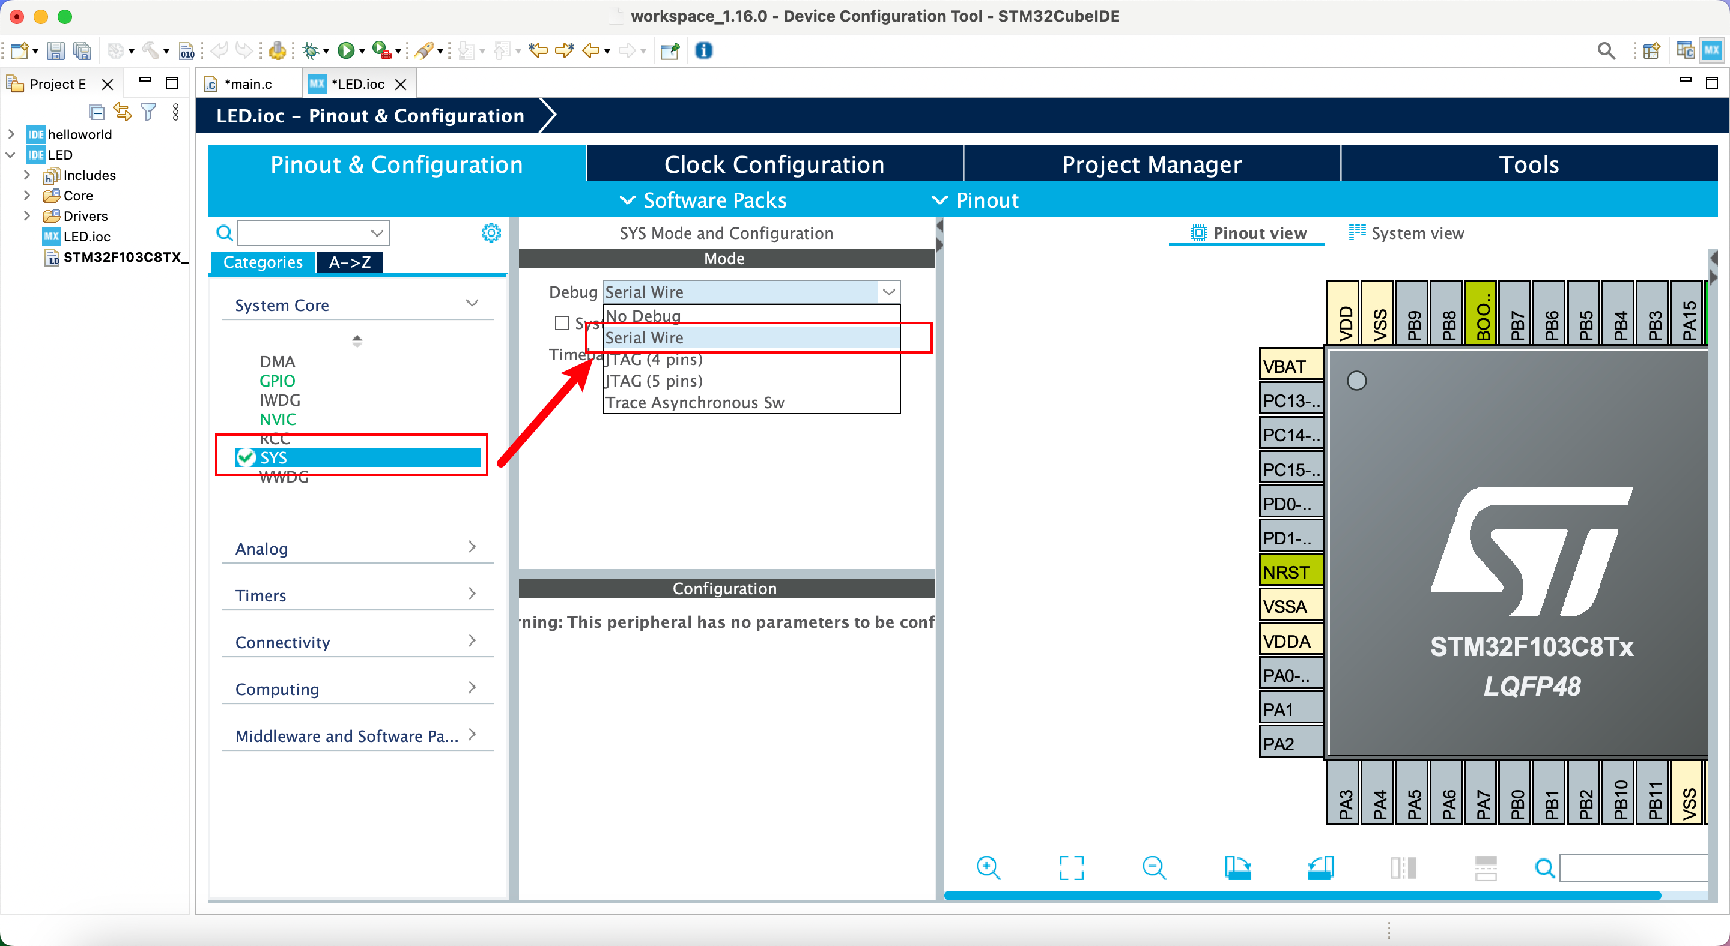Image resolution: width=1730 pixels, height=946 pixels.
Task: Open the Open Perspective icon
Action: 1651,50
